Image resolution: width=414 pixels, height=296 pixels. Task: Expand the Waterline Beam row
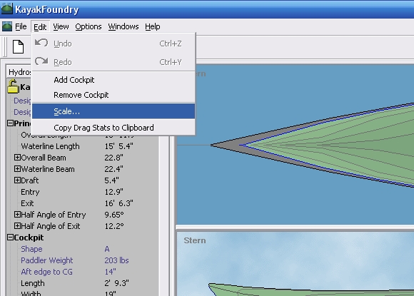[17, 169]
